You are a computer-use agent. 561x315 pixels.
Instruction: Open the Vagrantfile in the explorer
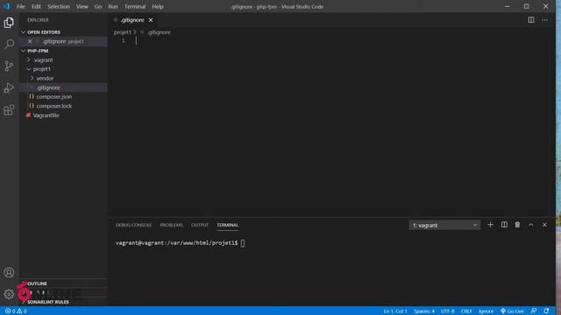pos(46,115)
